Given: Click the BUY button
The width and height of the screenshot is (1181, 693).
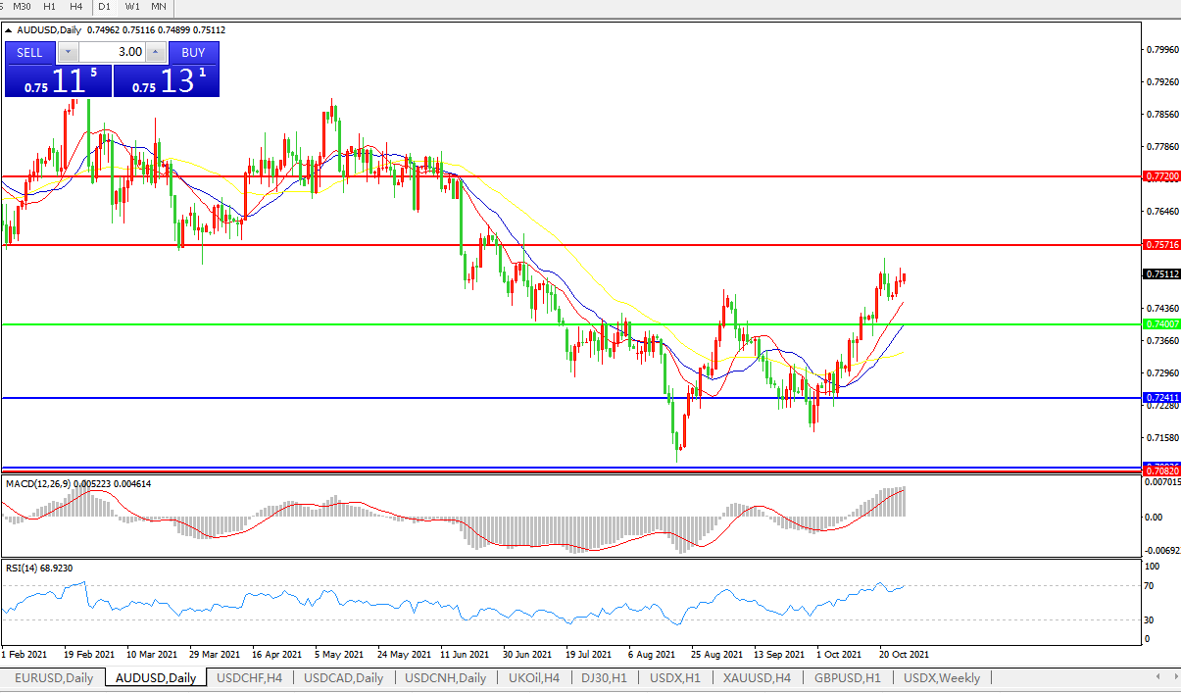Looking at the screenshot, I should (x=193, y=52).
